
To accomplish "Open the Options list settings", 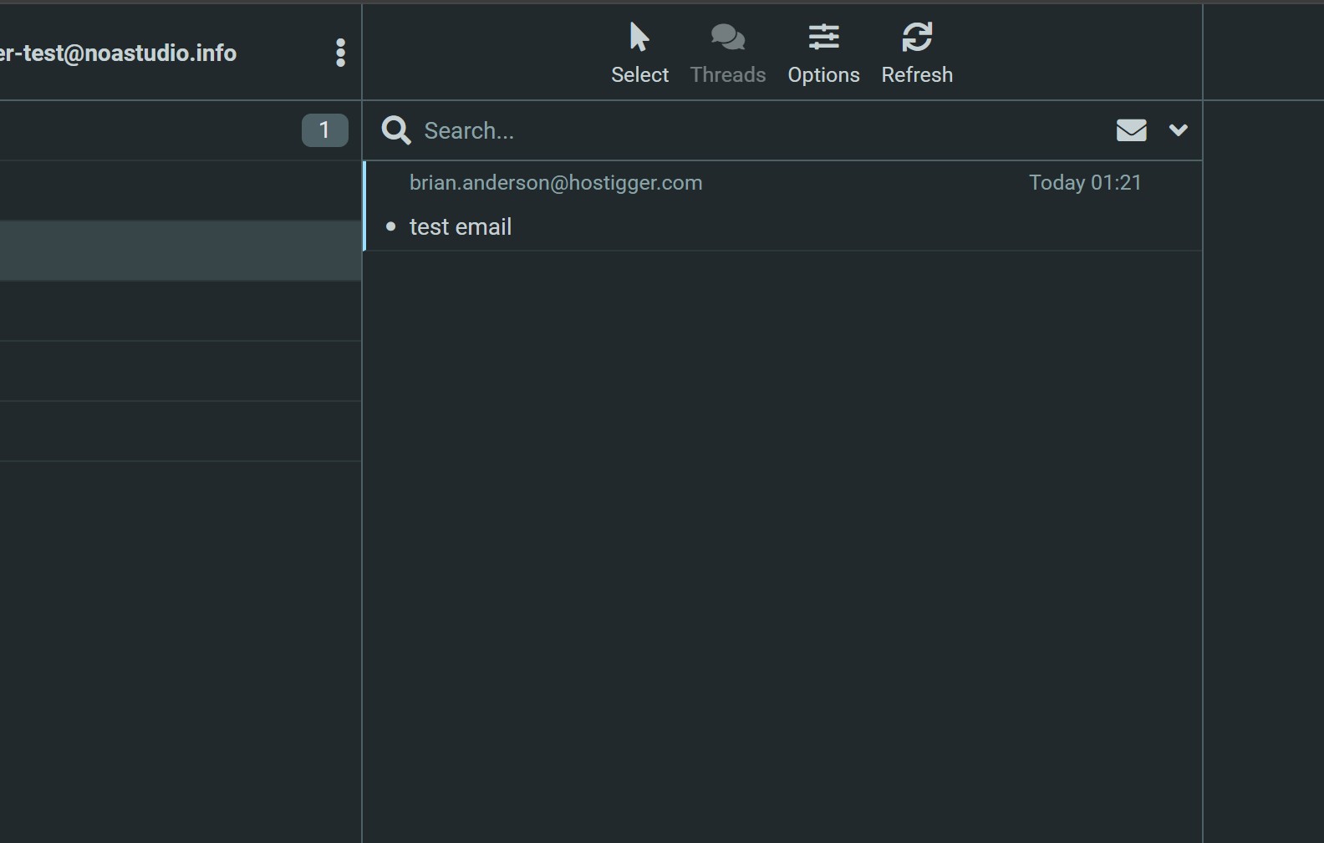I will pos(823,53).
